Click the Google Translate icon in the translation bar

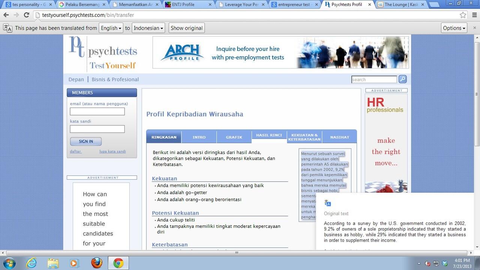coord(7,28)
